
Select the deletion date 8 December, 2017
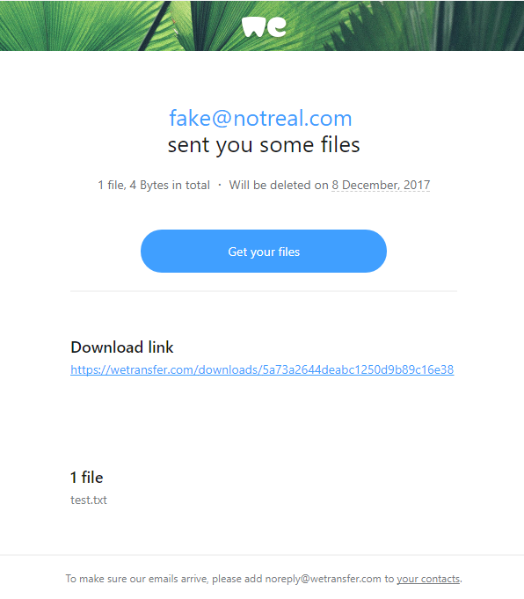coord(381,185)
